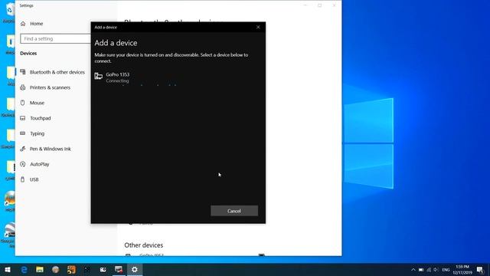Click the volume icon in system tray

[x=436, y=269]
